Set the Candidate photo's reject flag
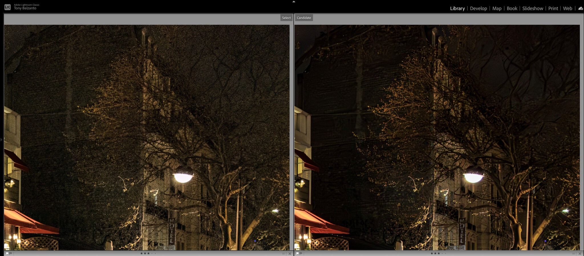Viewport: 584px width, 256px height. click(x=301, y=253)
